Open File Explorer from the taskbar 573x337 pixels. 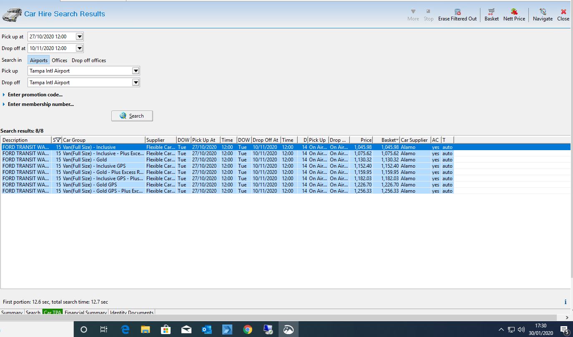[x=145, y=329]
